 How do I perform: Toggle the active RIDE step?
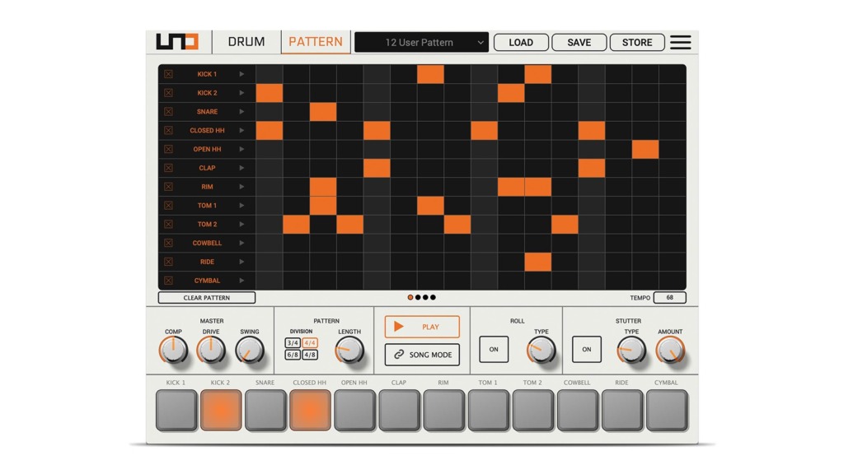point(537,262)
